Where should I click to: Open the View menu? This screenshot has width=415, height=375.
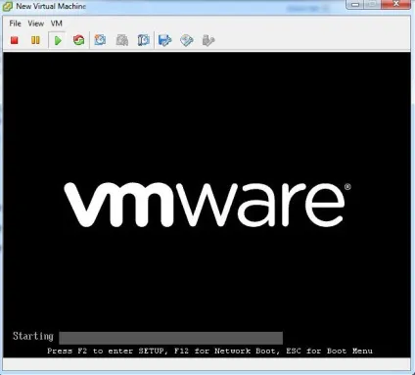(35, 23)
